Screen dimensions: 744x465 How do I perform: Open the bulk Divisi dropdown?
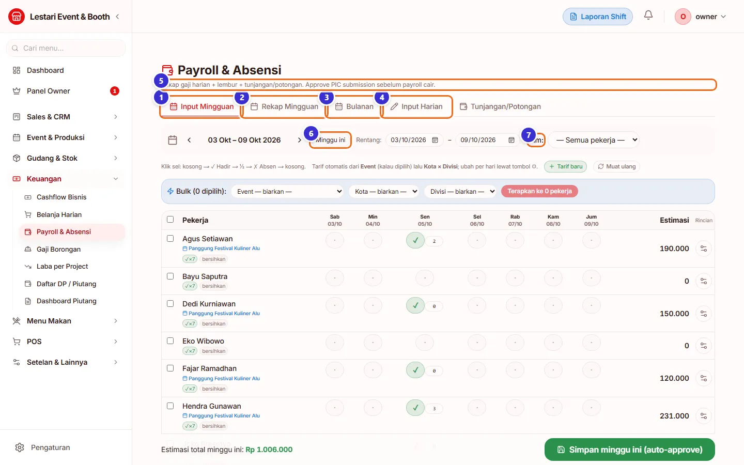460,191
